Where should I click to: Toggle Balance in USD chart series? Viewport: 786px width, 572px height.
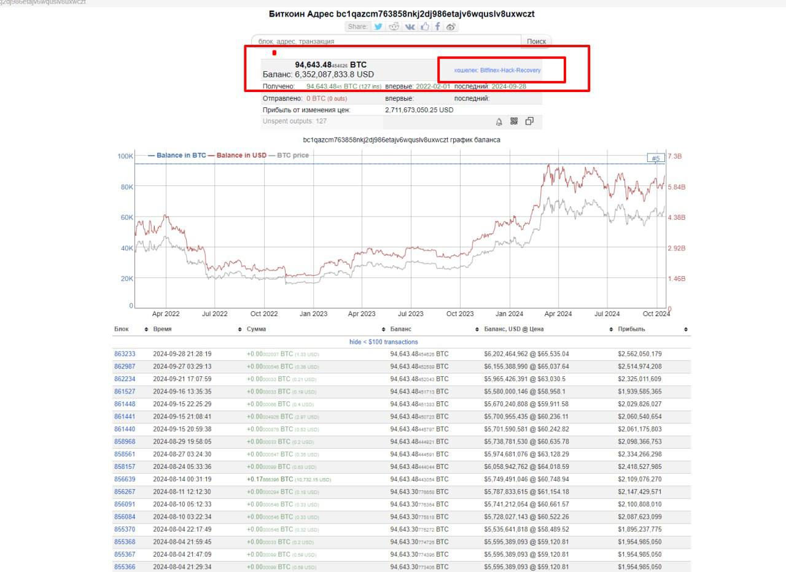tap(237, 155)
